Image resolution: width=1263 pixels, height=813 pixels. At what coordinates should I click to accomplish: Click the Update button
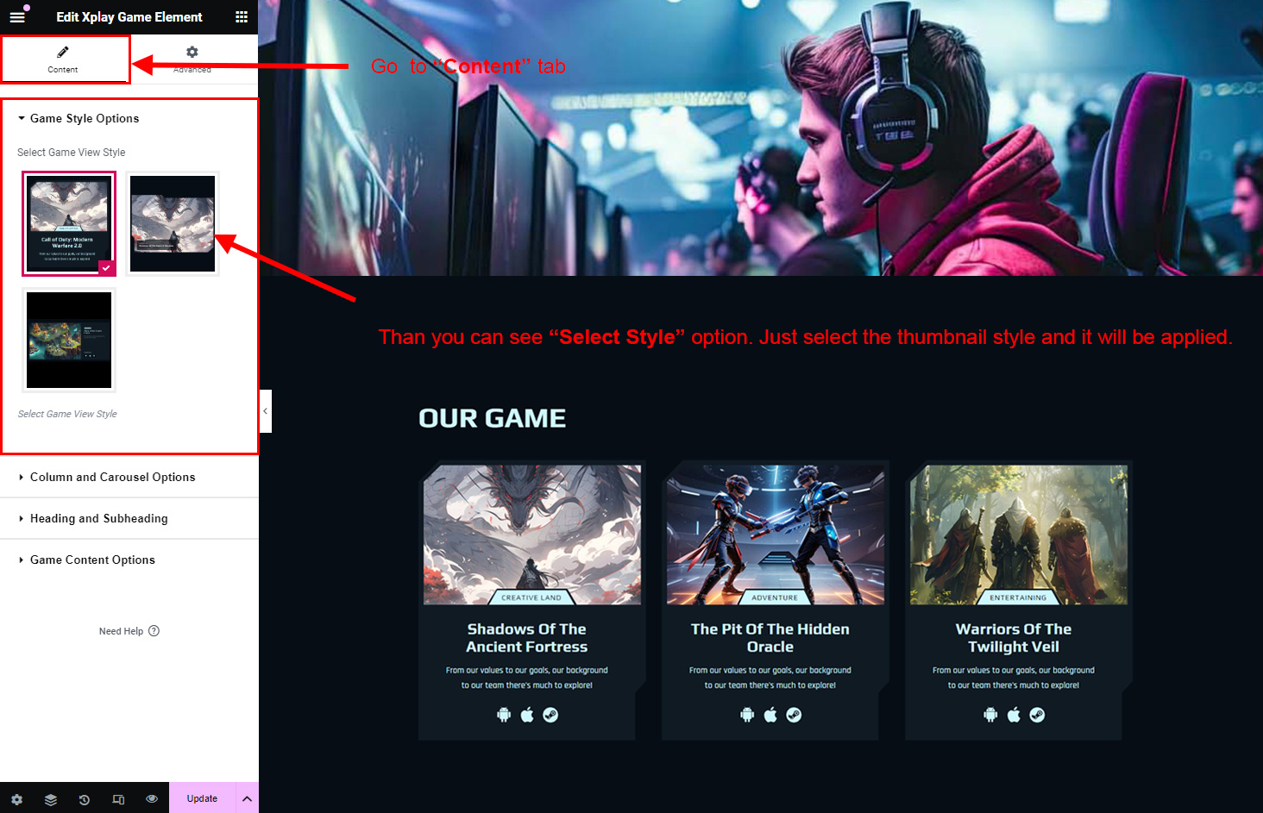(202, 798)
